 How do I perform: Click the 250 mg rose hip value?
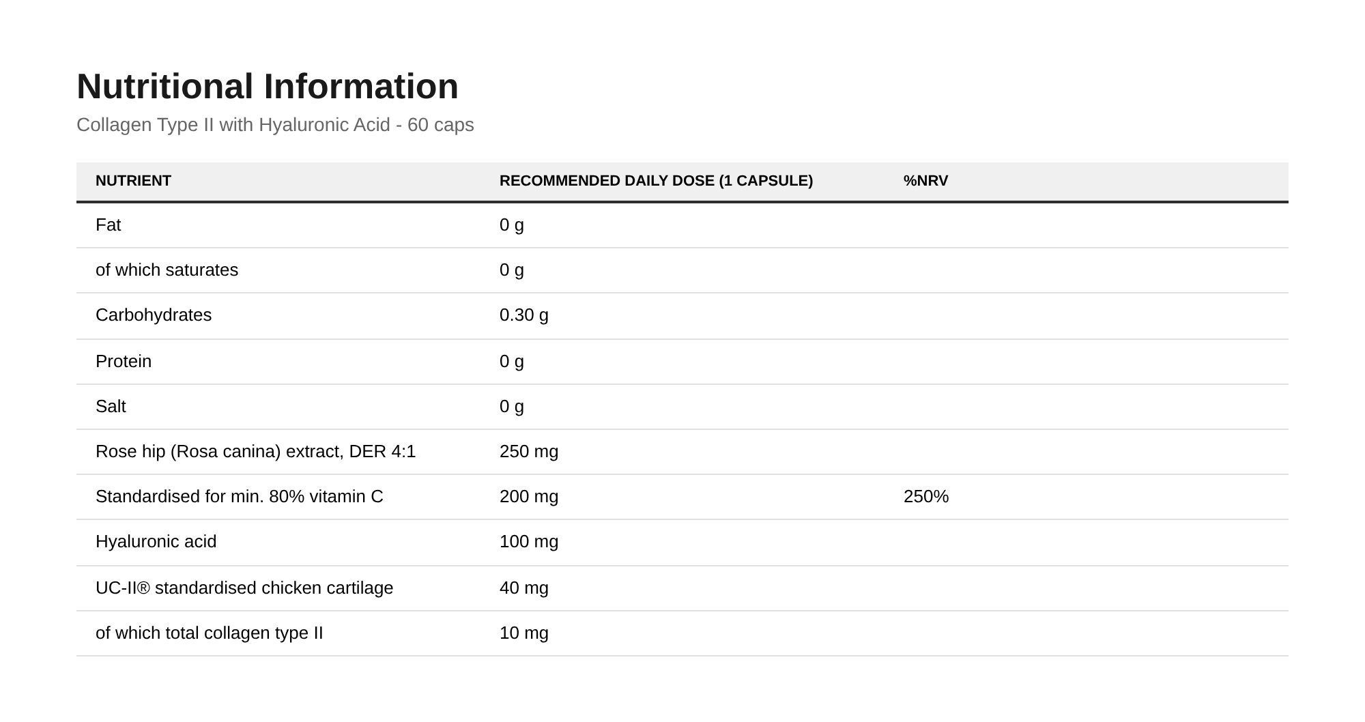(529, 452)
